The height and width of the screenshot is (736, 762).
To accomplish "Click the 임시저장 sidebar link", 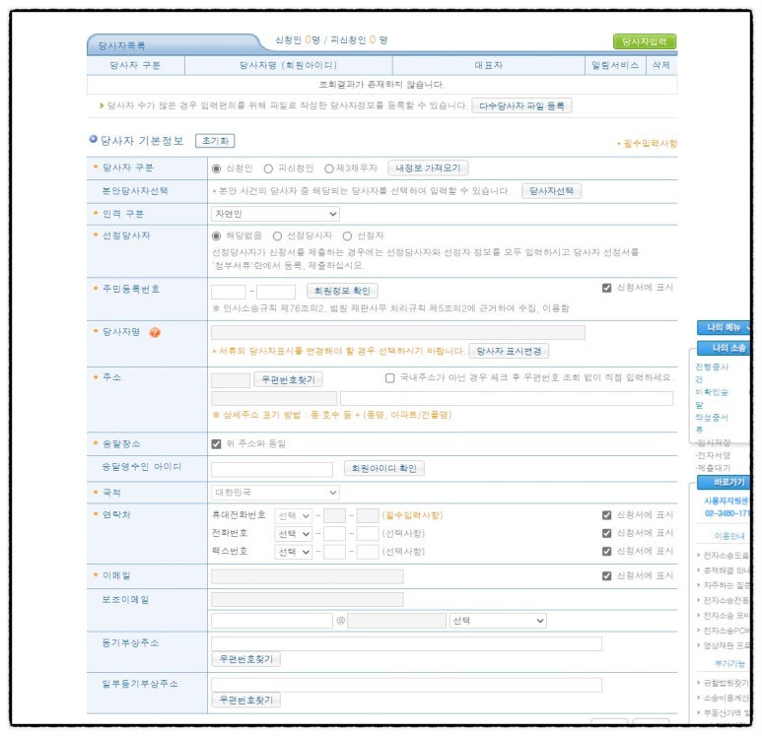I will [714, 442].
